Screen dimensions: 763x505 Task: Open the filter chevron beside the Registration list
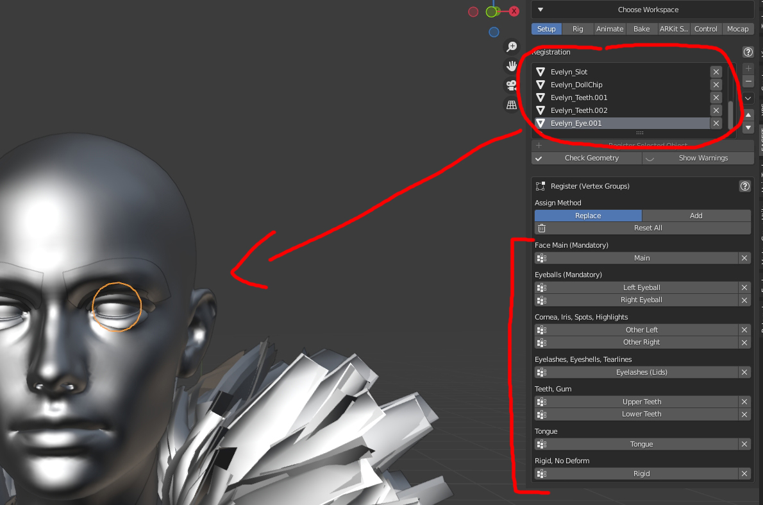[748, 98]
